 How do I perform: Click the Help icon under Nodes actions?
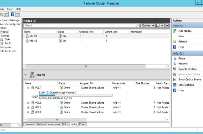pyautogui.click(x=175, y=47)
